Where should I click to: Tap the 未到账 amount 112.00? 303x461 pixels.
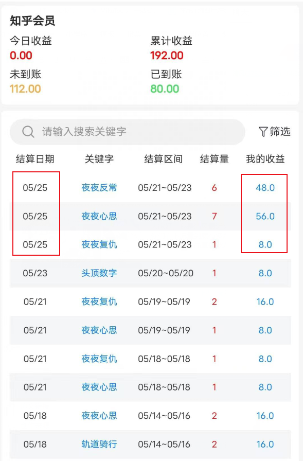click(25, 89)
